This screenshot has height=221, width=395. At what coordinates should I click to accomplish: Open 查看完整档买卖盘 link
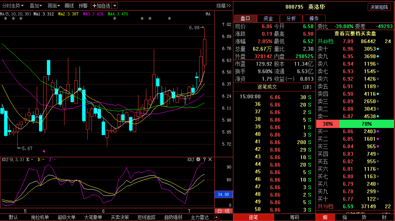[x=355, y=33]
